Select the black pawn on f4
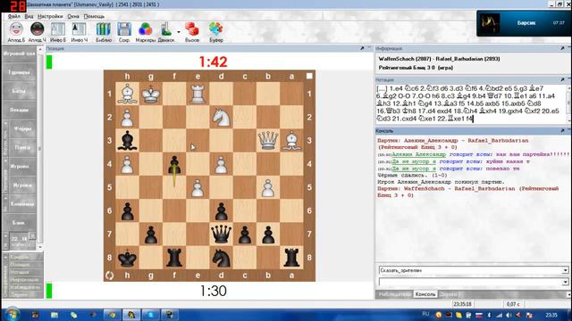The width and height of the screenshot is (572, 321). coord(174,164)
